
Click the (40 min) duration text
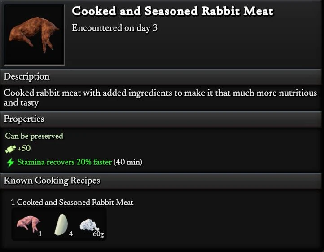coord(128,162)
